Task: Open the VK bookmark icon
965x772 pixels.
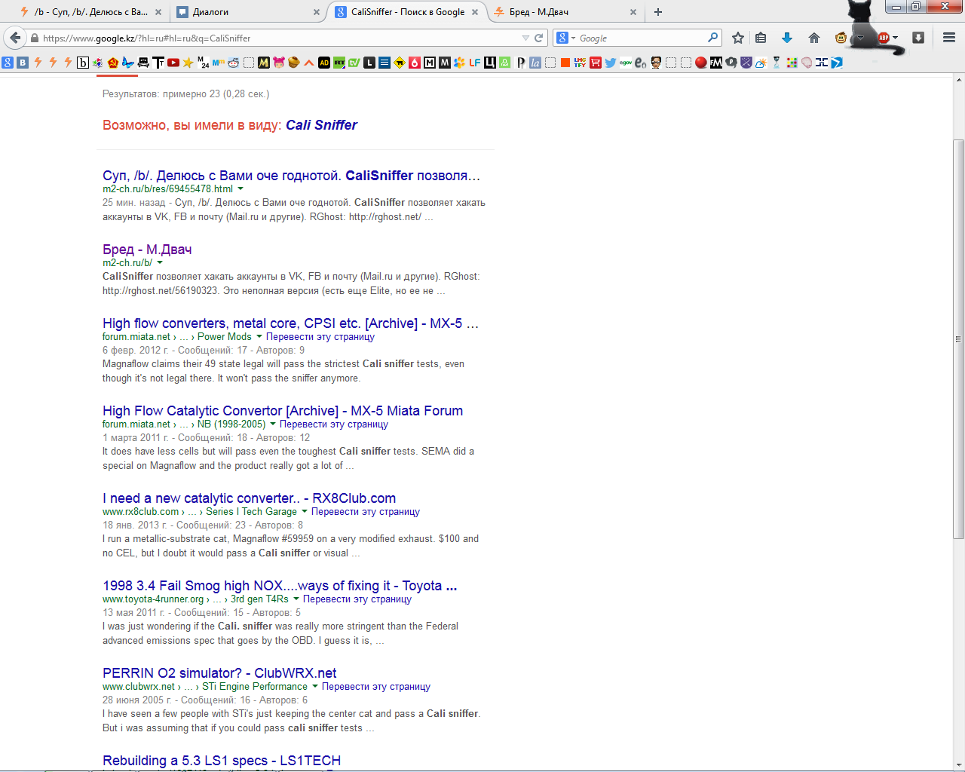Action: 23,63
